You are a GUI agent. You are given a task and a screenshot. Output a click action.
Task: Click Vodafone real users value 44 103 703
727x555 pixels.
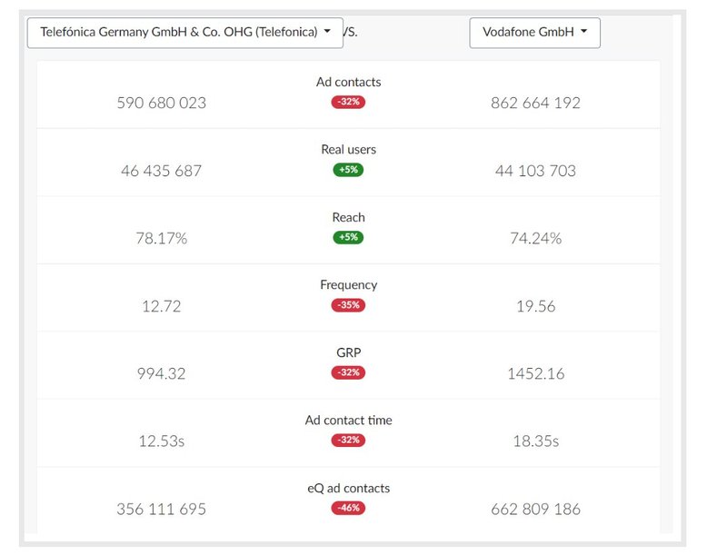[535, 171]
